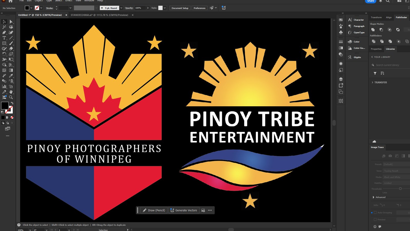Open the stroke color dropdown arrow
Screen dimensions: 410x231
coord(41,8)
